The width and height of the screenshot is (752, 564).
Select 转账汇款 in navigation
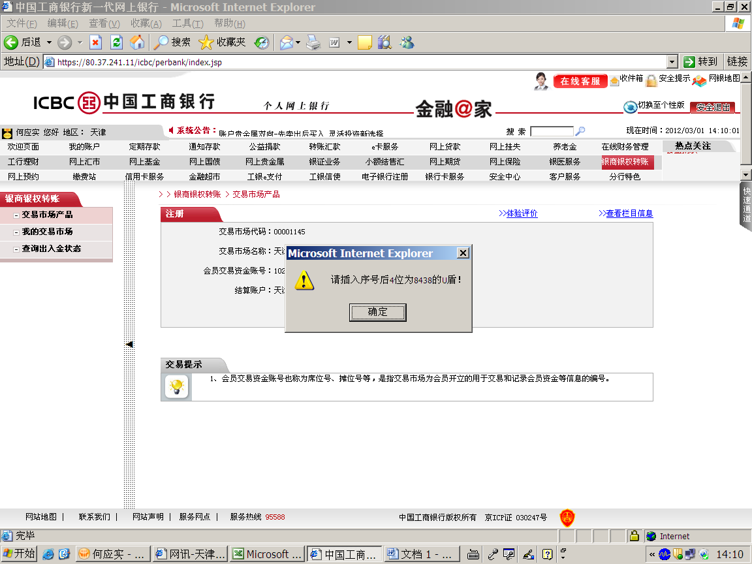point(324,147)
